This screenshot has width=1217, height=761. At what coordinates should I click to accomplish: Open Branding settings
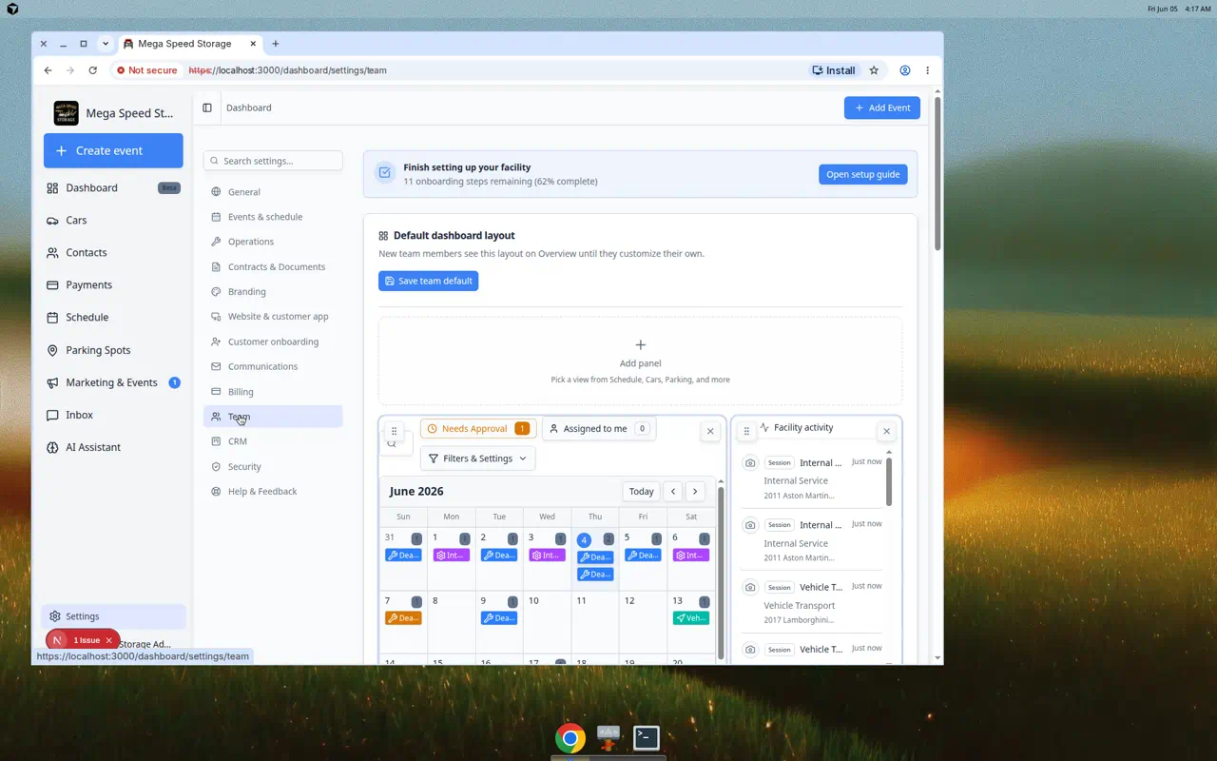(273, 292)
